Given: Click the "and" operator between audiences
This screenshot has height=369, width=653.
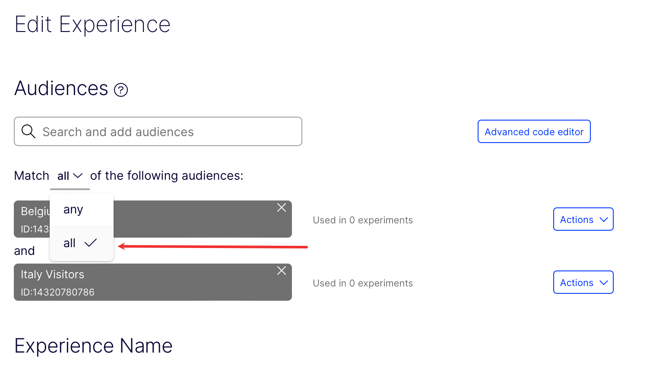Looking at the screenshot, I should [x=25, y=251].
